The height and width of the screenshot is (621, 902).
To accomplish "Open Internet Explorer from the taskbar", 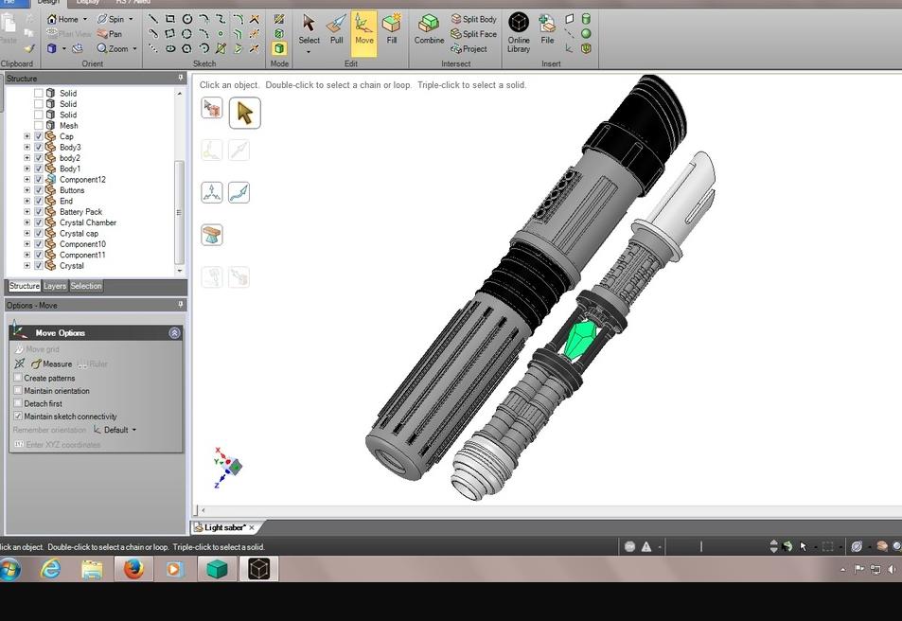I will (x=50, y=569).
